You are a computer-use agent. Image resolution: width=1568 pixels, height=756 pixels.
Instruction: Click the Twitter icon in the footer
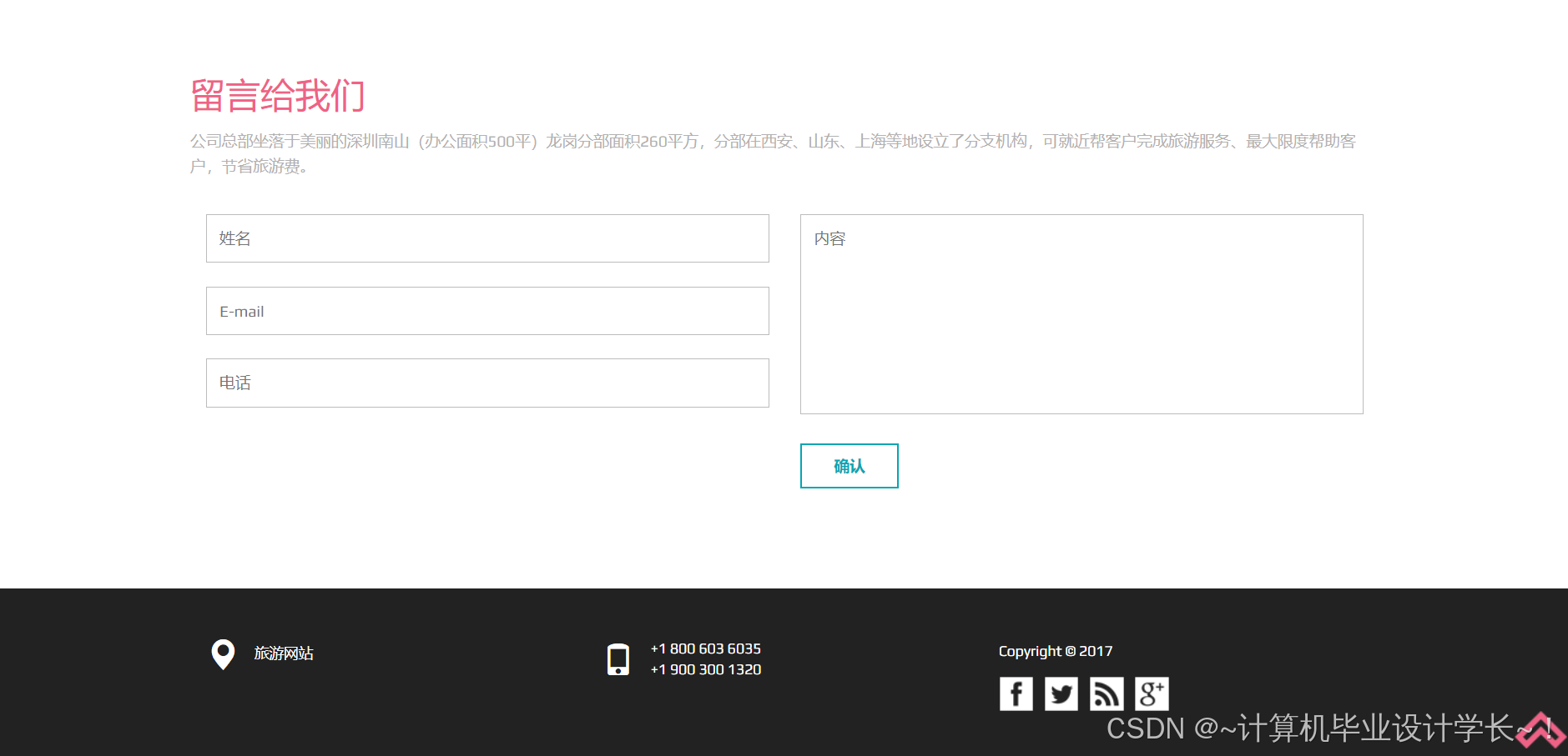coord(1061,693)
